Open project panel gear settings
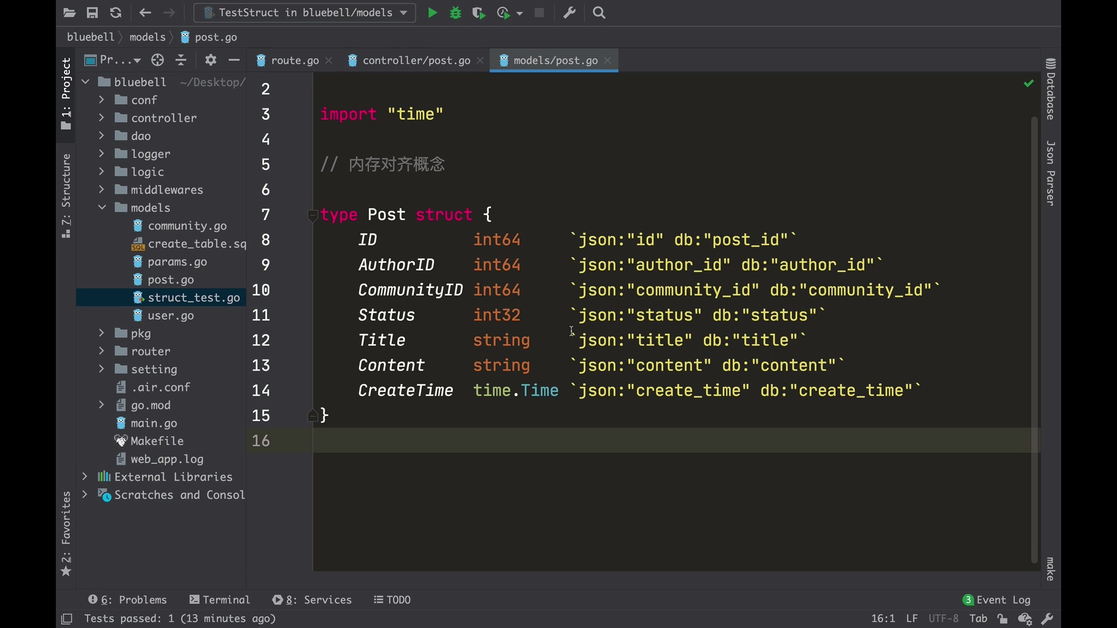Screen dimensions: 1117x628 point(211,60)
